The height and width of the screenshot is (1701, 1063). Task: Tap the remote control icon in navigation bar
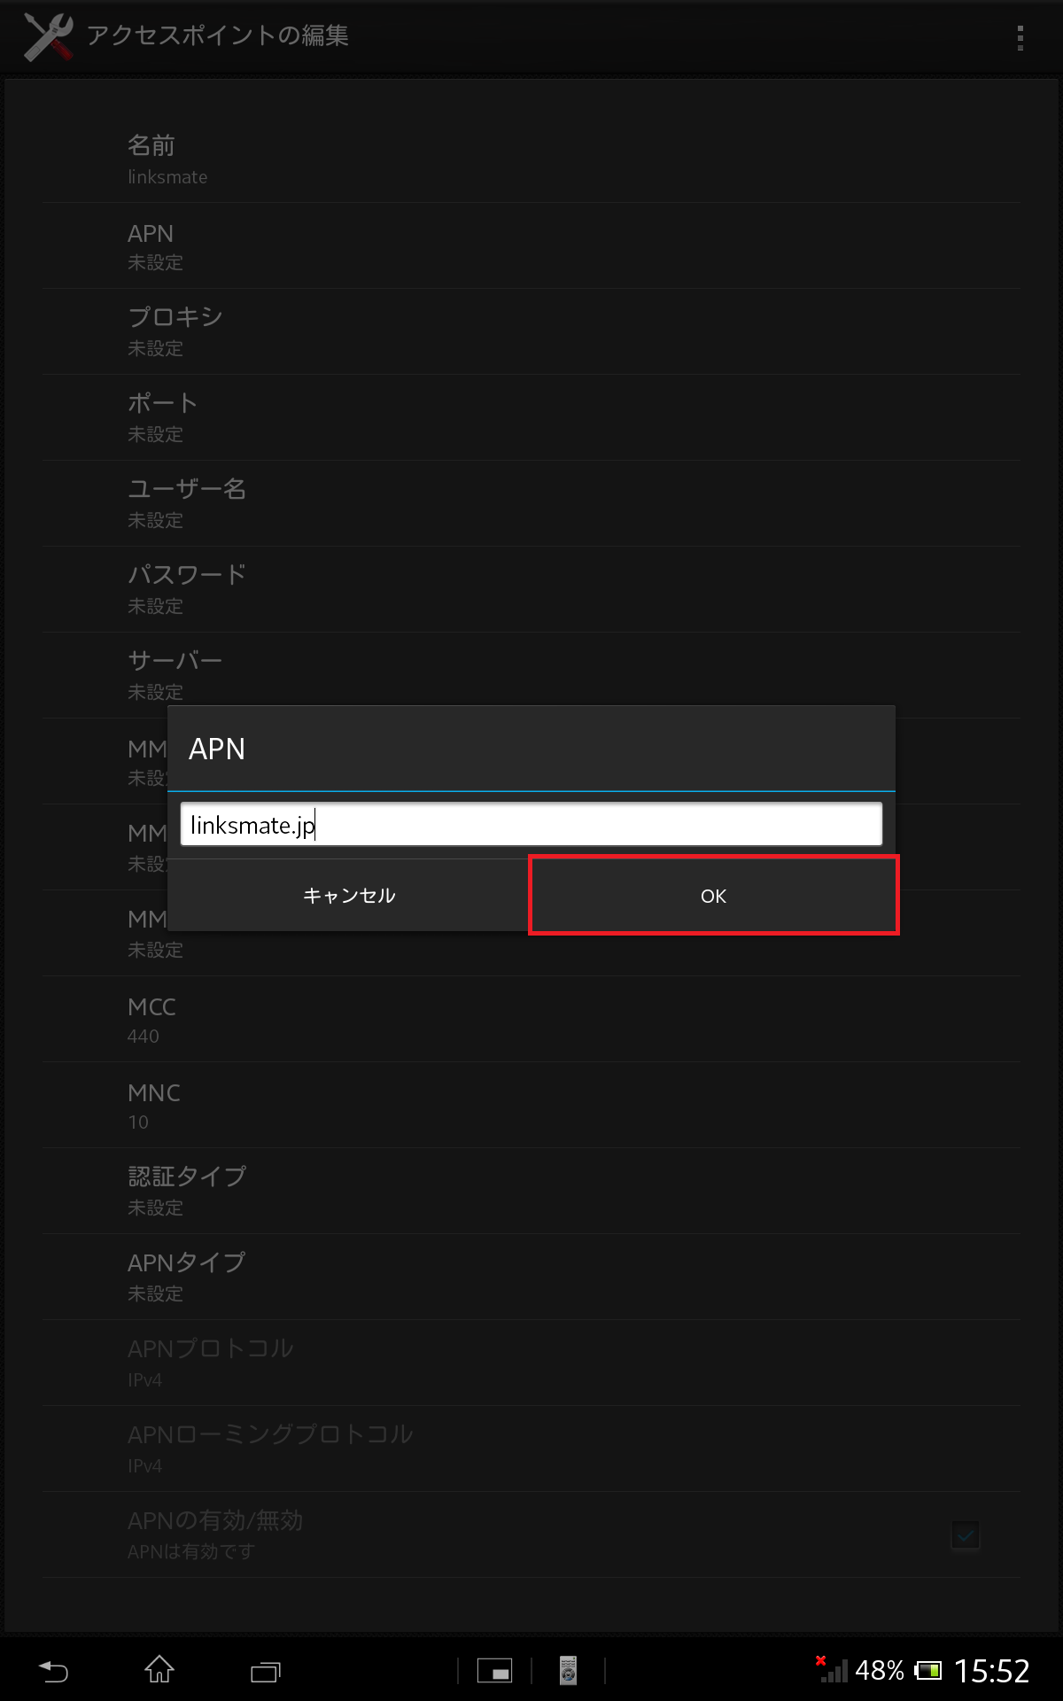tap(568, 1671)
